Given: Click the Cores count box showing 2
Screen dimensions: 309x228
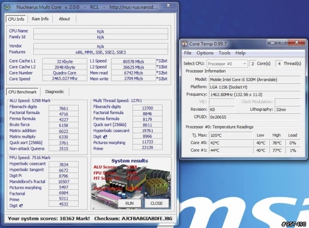Looking at the screenshot, I should pos(253,63).
